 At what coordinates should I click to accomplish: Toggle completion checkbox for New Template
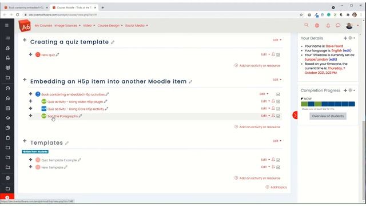278,168
